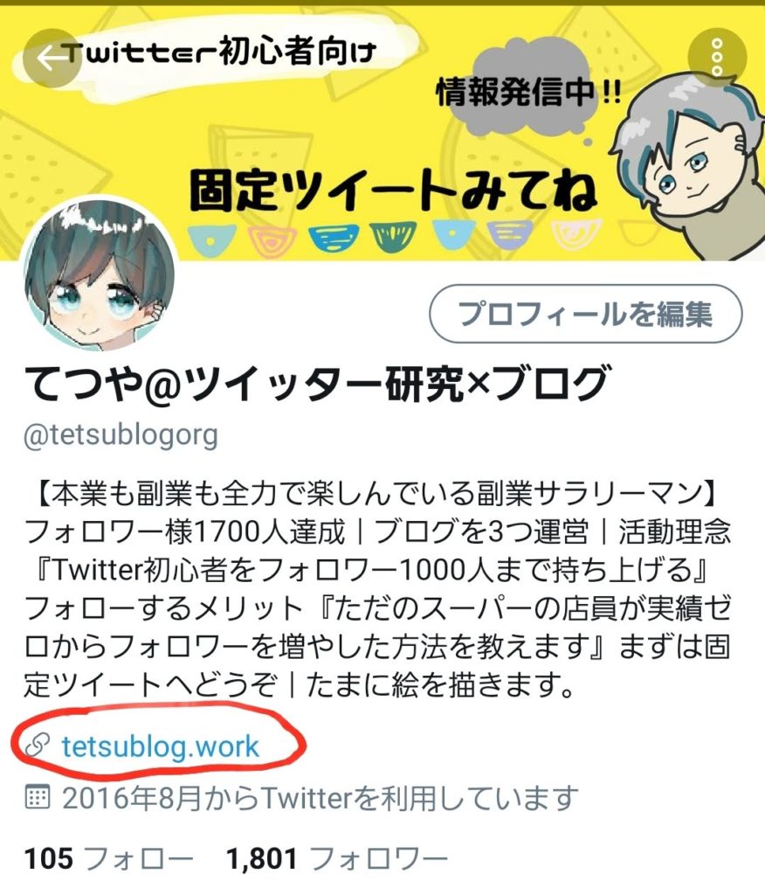Image resolution: width=765 pixels, height=895 pixels.
Task: Click the pink swirl bowl icon in banner
Action: point(272,239)
